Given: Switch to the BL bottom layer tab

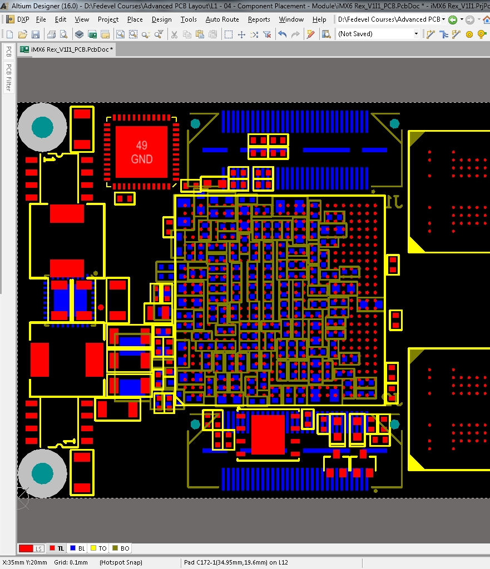Looking at the screenshot, I should [77, 548].
